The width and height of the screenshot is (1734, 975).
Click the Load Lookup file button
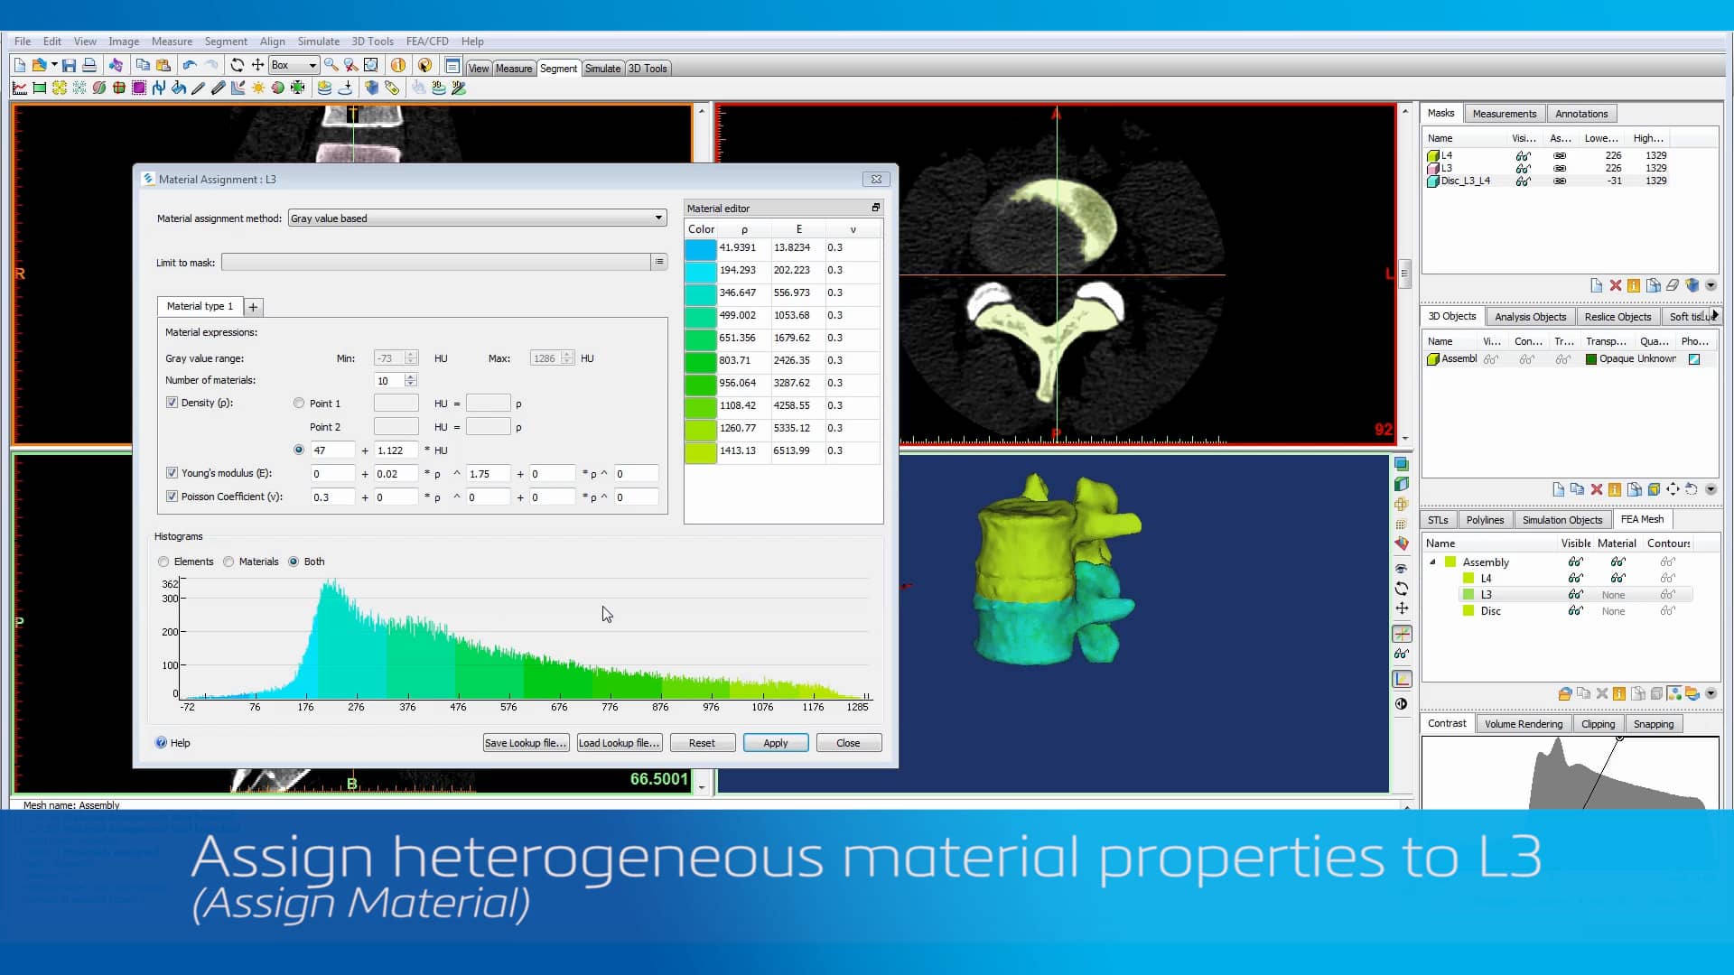(619, 742)
